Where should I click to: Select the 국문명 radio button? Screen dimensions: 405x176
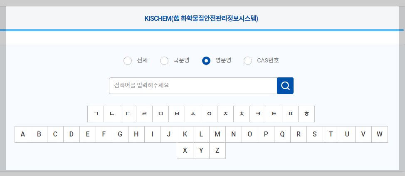click(x=164, y=61)
